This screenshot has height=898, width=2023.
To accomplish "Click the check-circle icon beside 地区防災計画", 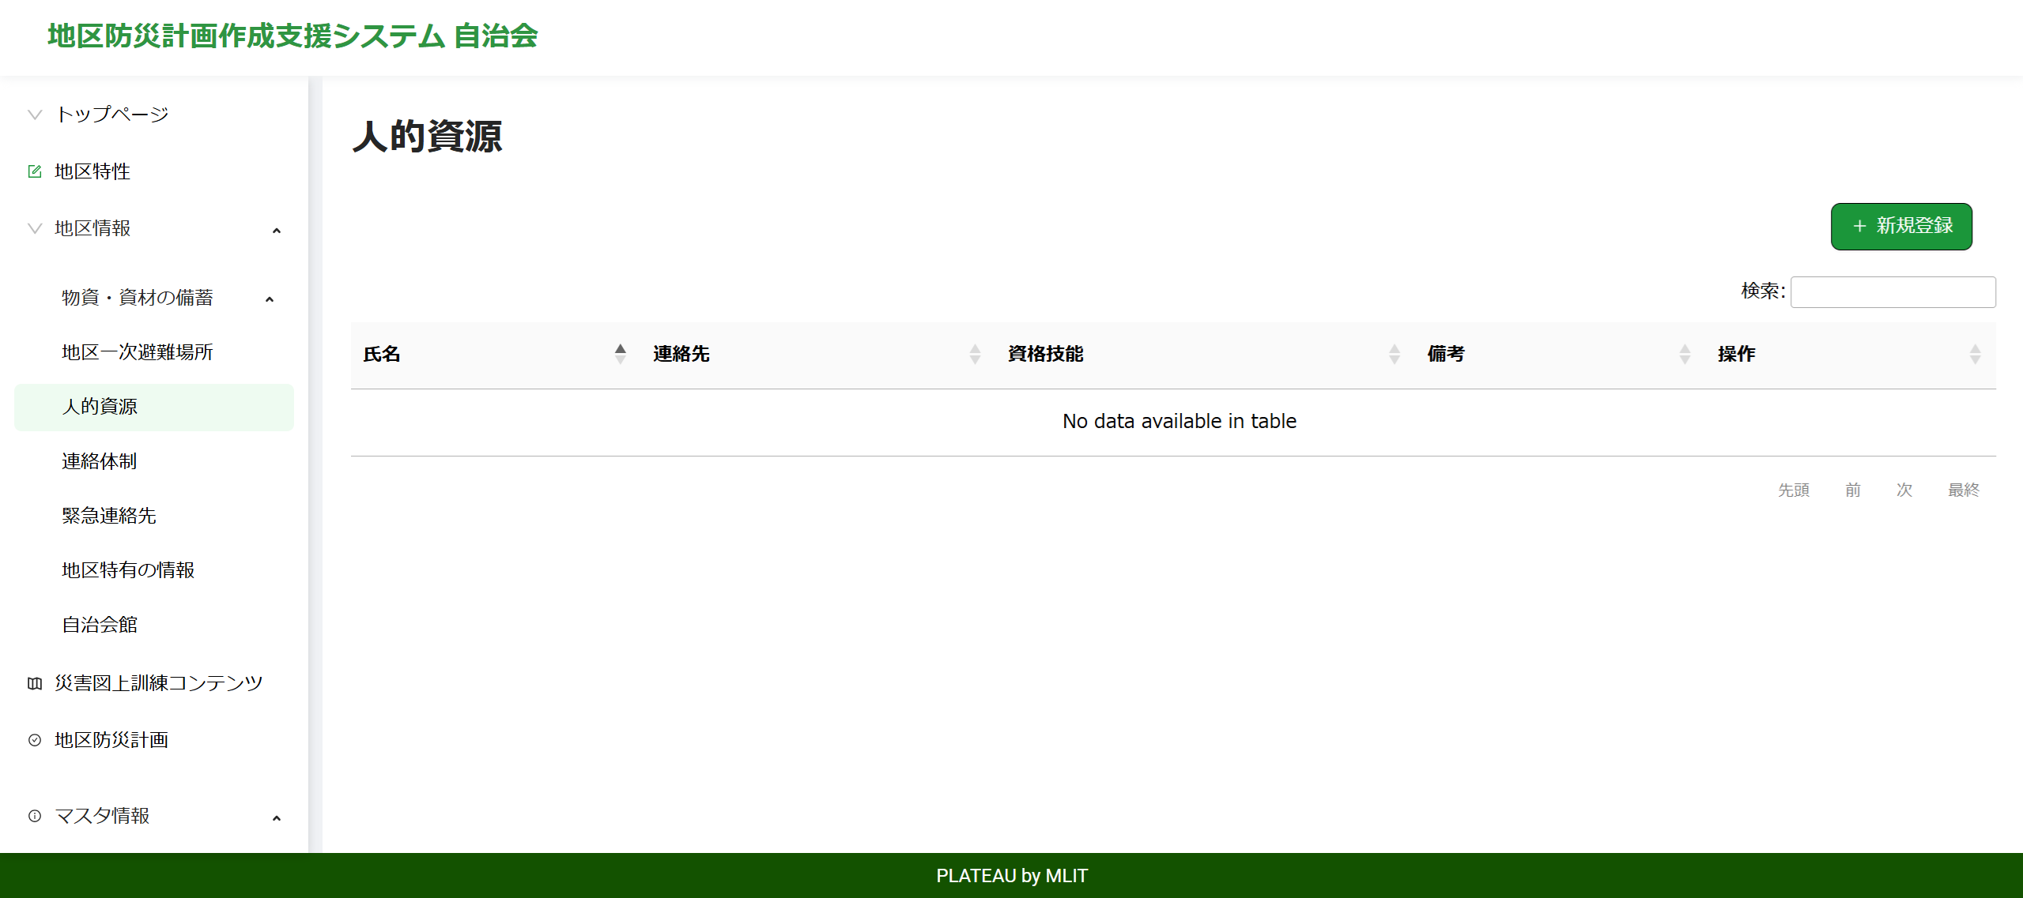I will click(x=35, y=740).
